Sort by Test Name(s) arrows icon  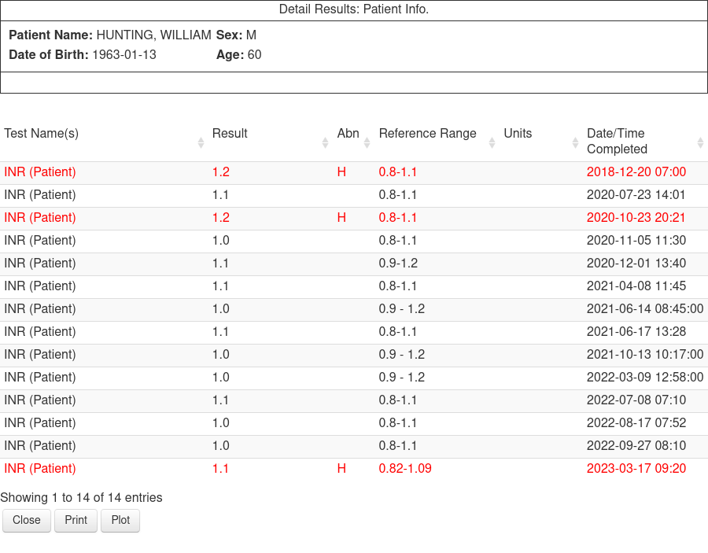201,143
